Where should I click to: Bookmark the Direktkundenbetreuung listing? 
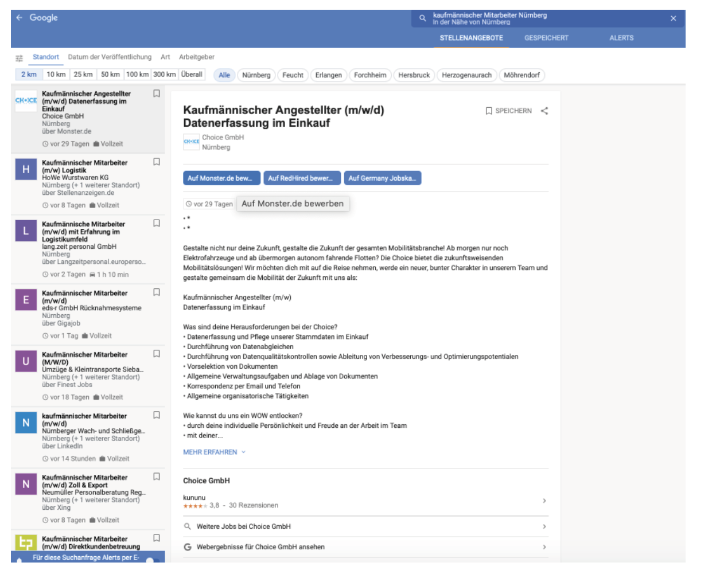point(157,538)
